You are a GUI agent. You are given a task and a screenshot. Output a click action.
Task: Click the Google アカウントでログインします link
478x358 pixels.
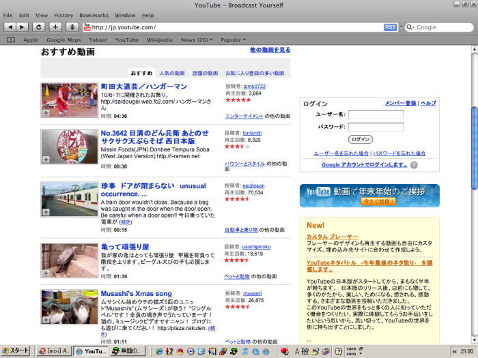pyautogui.click(x=364, y=165)
